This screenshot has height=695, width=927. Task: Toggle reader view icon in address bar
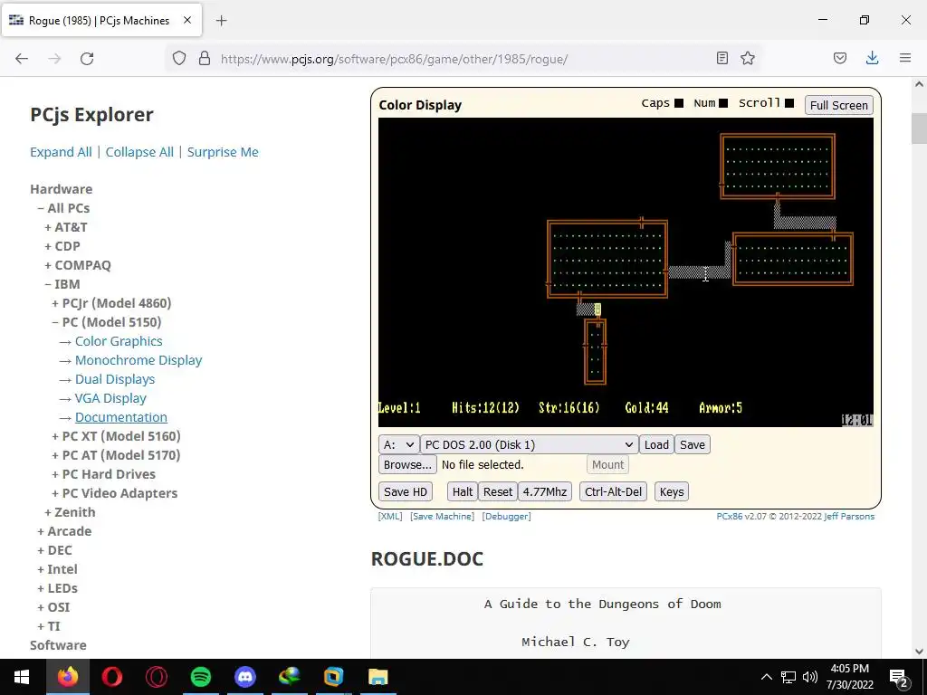722,58
